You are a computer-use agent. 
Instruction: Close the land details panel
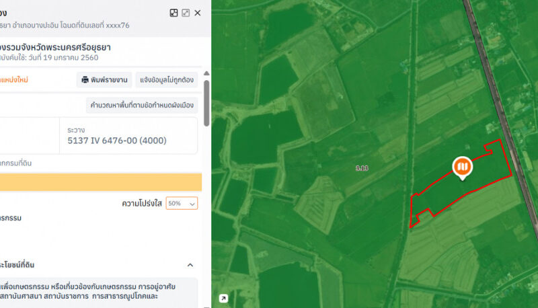tap(198, 13)
